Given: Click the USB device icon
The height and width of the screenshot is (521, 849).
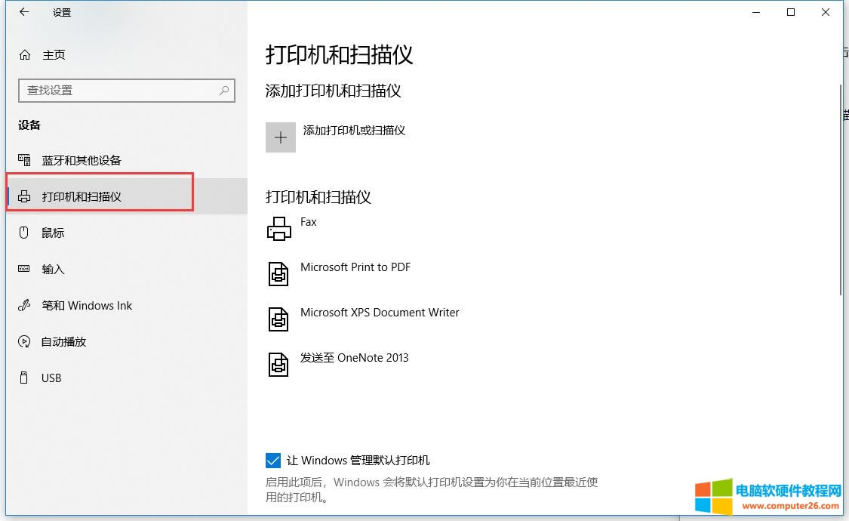Looking at the screenshot, I should pos(24,378).
